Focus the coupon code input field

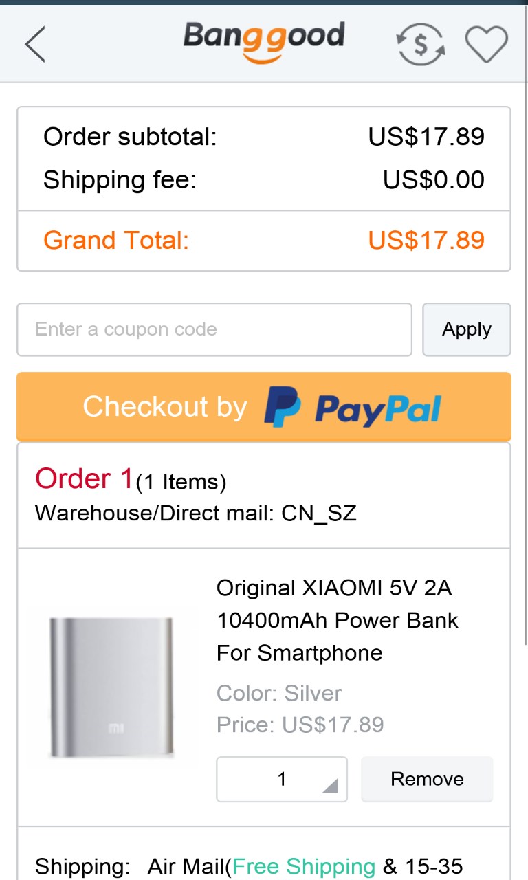click(x=214, y=329)
